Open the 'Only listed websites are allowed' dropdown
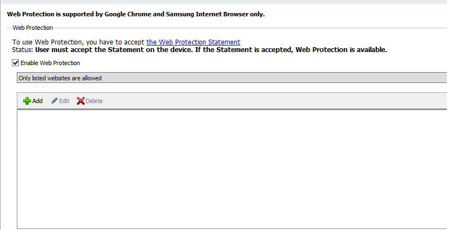449x230 pixels. pyautogui.click(x=232, y=78)
